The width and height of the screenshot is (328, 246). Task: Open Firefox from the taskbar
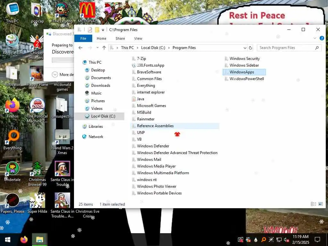tap(24, 240)
